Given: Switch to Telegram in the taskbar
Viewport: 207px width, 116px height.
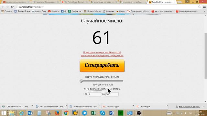Looking at the screenshot, I should click(x=84, y=113).
